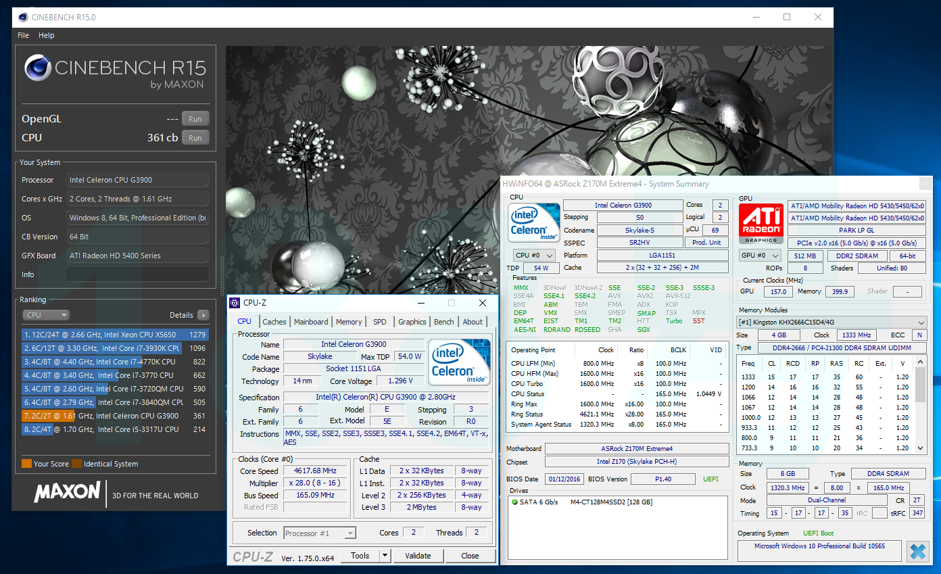Open the Help menu in Cinebench

pyautogui.click(x=46, y=35)
